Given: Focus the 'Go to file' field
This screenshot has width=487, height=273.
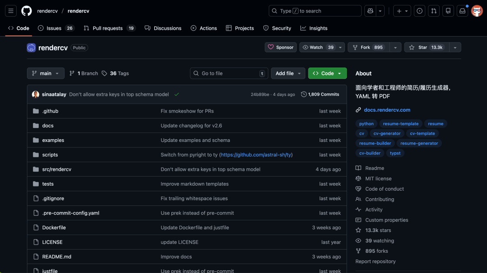Looking at the screenshot, I should [x=229, y=73].
